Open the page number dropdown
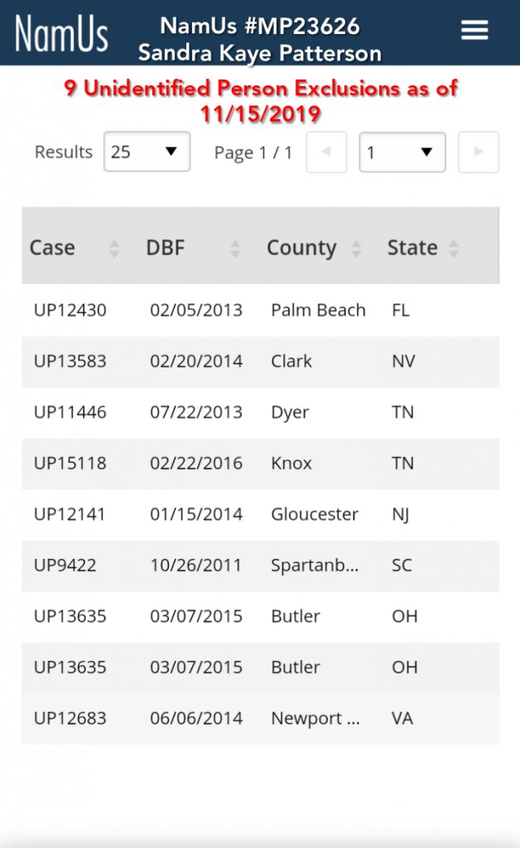Image resolution: width=520 pixels, height=848 pixels. point(402,152)
